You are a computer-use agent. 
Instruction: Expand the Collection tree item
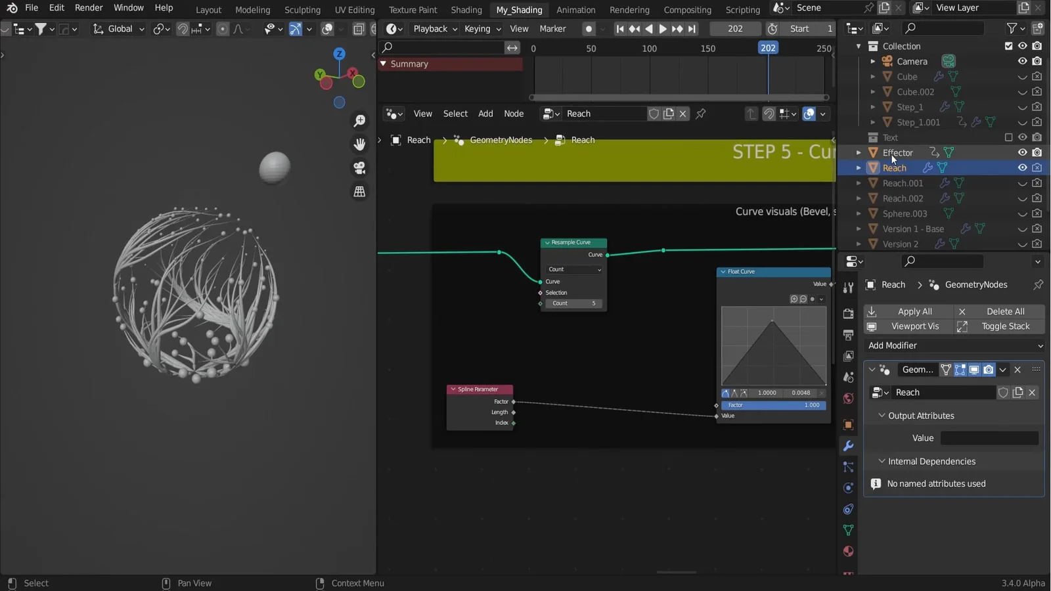tap(860, 46)
